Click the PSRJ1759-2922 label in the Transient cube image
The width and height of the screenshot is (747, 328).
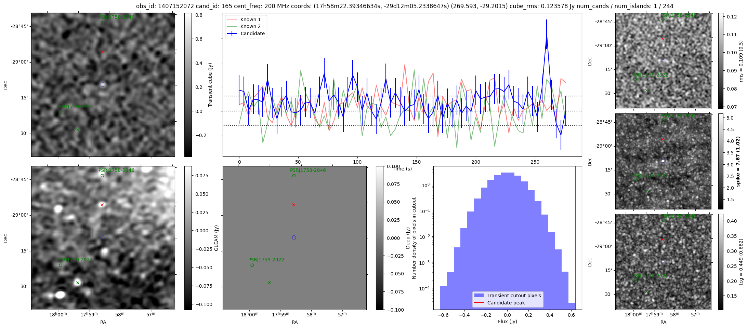pos(75,107)
